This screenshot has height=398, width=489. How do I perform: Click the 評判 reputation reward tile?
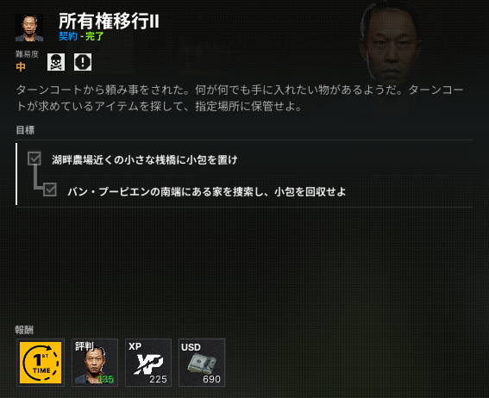tap(95, 363)
